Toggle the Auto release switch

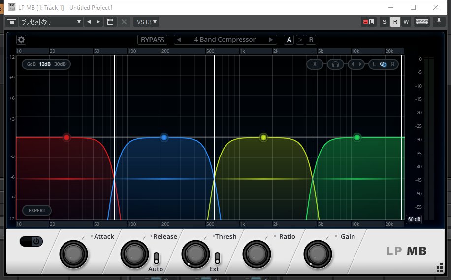pos(156,258)
